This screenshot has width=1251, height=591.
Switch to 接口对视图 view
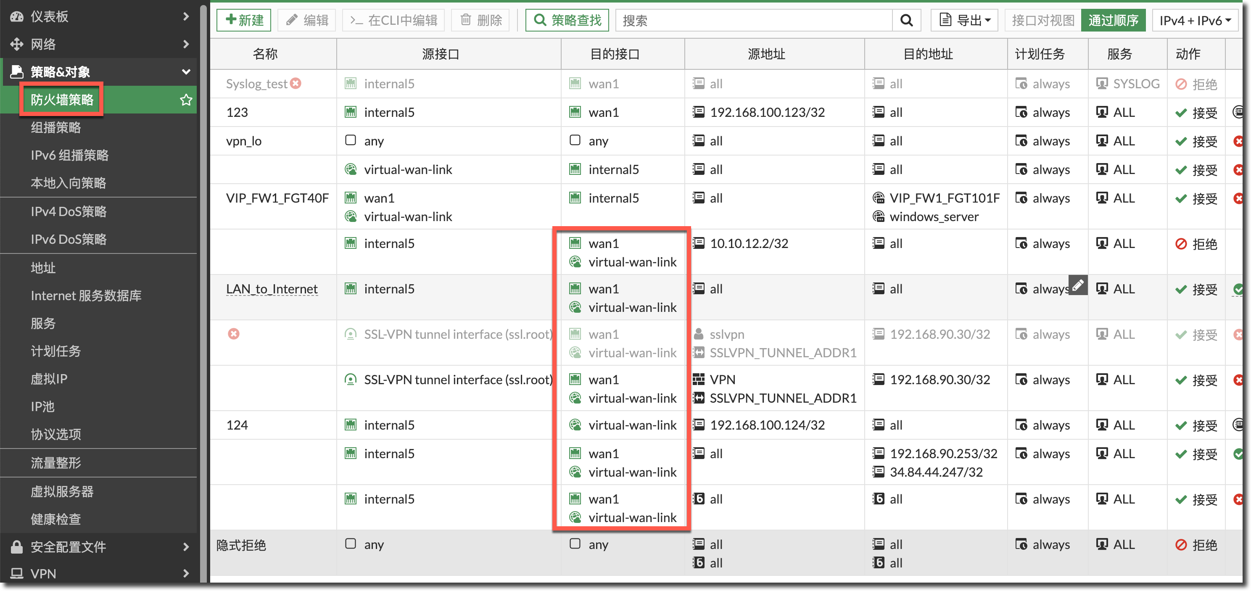pyautogui.click(x=1042, y=21)
